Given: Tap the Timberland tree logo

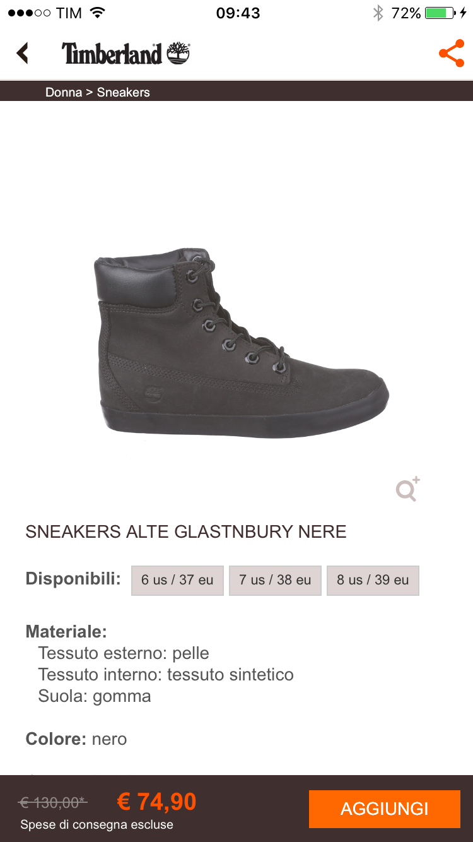Looking at the screenshot, I should (x=178, y=54).
